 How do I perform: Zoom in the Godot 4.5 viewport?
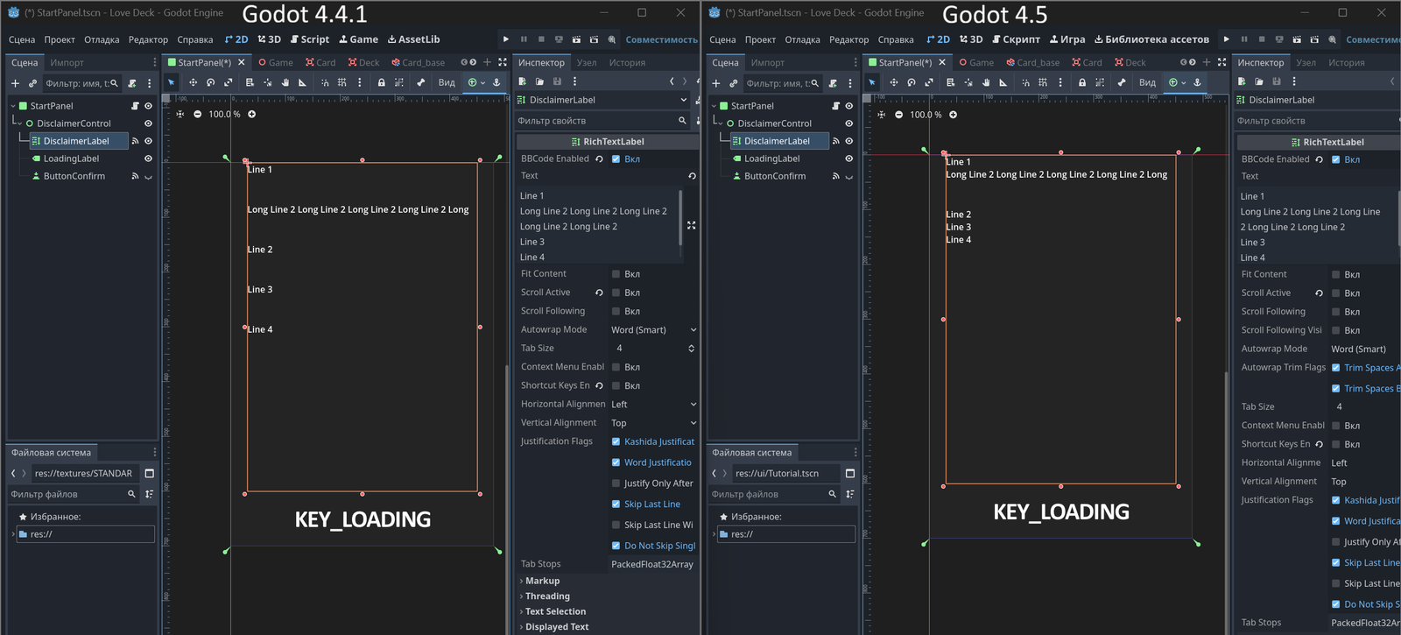[953, 115]
